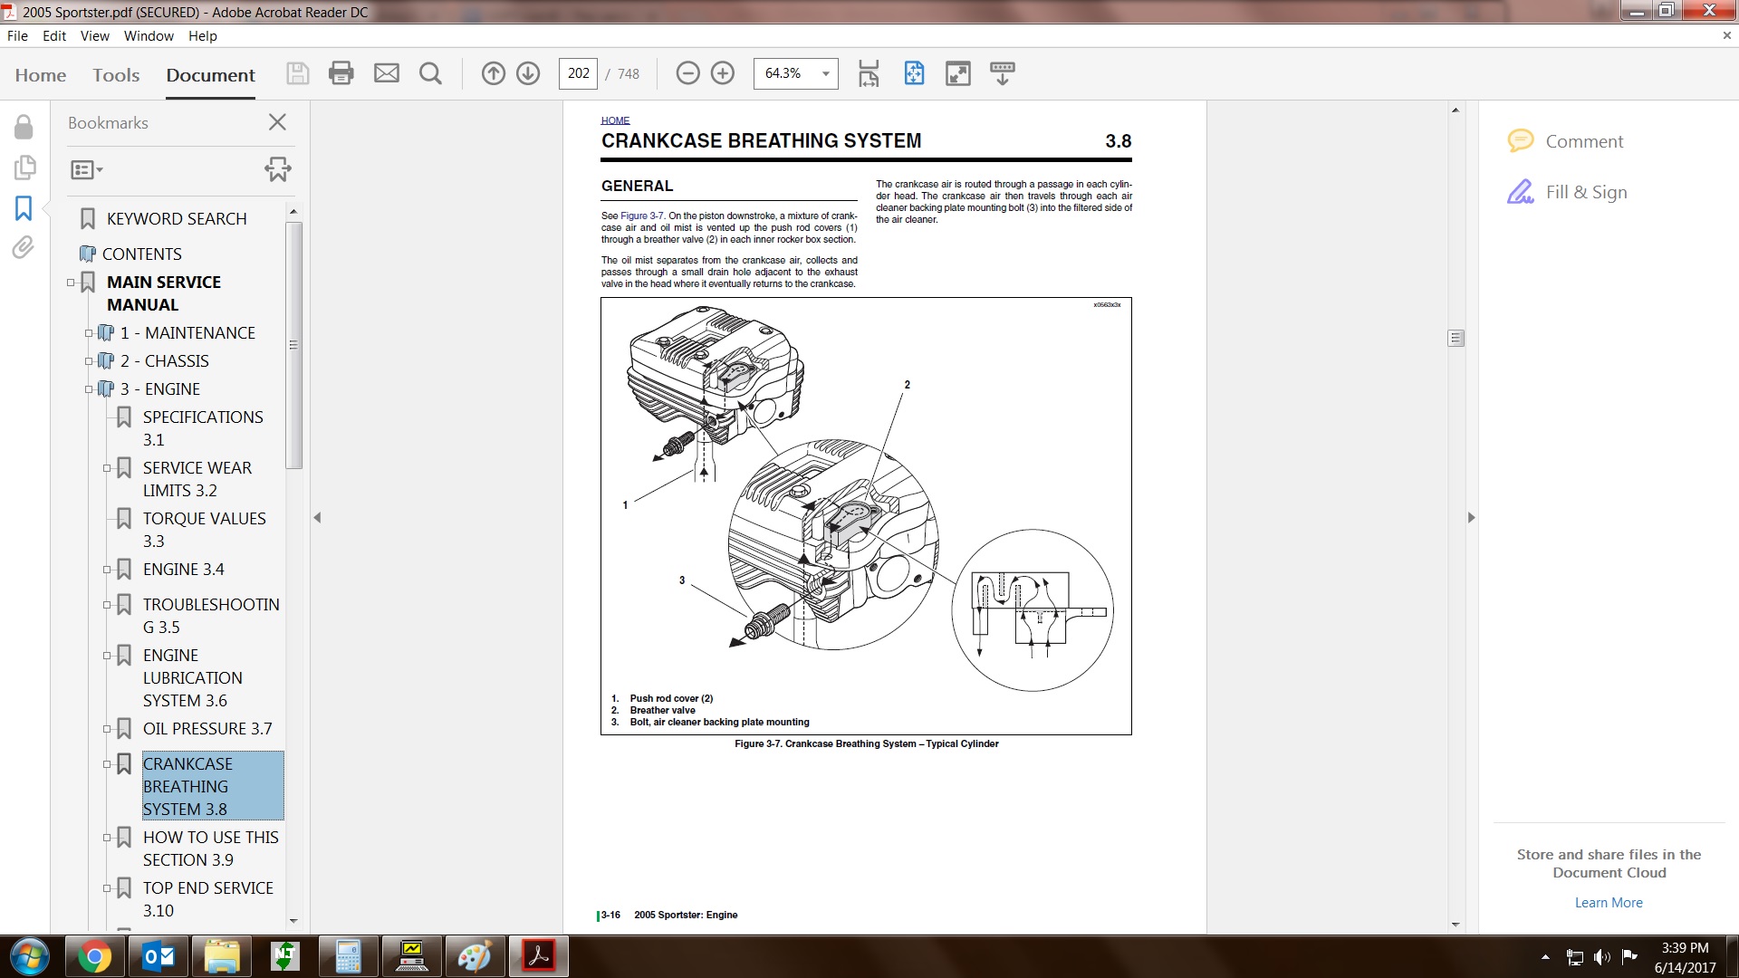Go to previous page arrow

493,73
